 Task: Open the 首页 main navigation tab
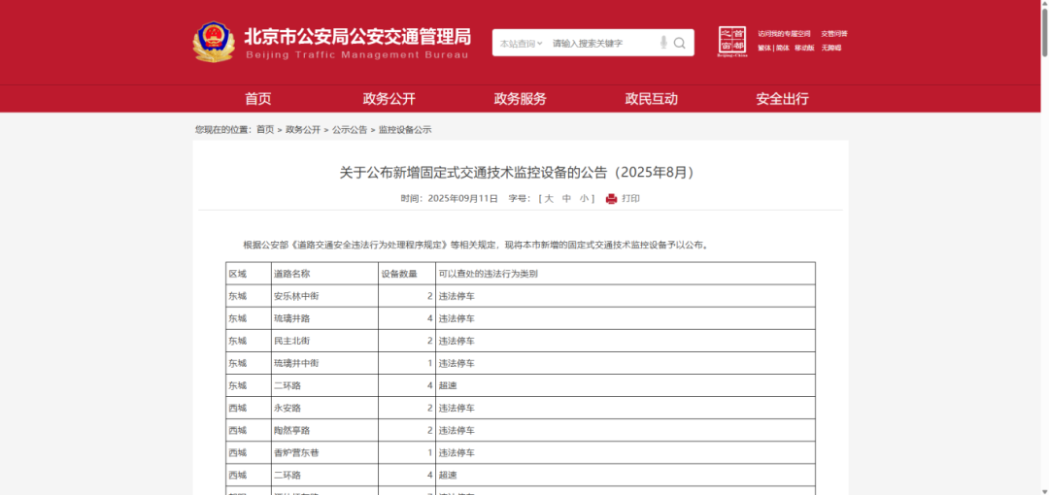258,99
